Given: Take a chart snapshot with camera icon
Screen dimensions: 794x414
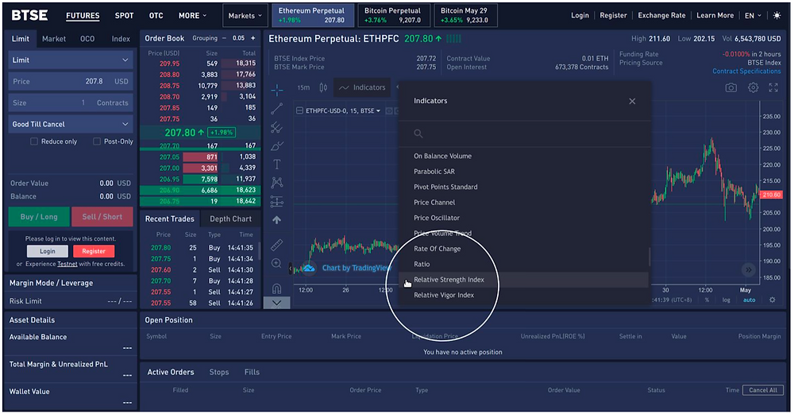Looking at the screenshot, I should pos(730,87).
